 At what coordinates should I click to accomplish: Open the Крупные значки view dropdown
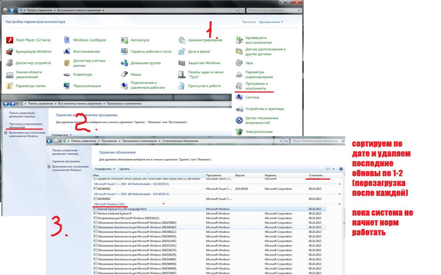click(x=271, y=22)
